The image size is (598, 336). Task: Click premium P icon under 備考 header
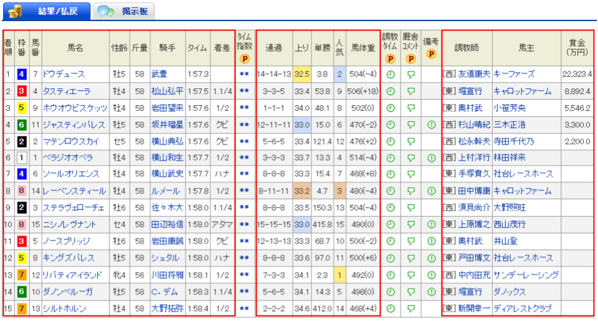click(x=431, y=55)
